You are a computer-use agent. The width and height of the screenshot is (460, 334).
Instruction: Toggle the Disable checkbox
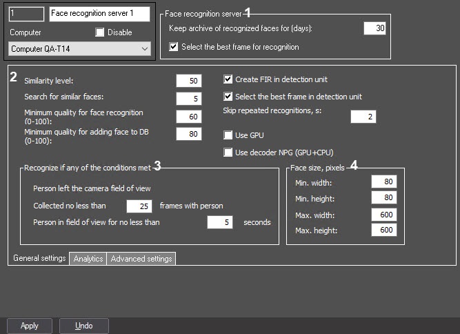pos(100,32)
